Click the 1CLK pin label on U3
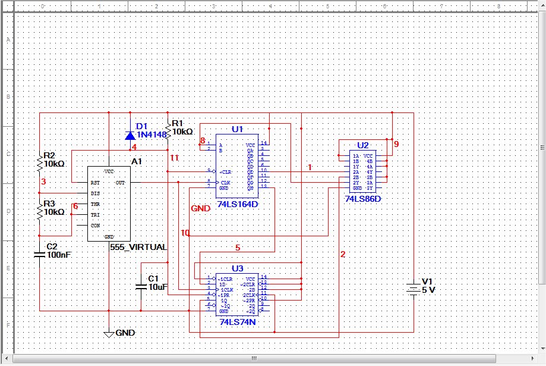This screenshot has height=366, width=546. click(x=227, y=290)
